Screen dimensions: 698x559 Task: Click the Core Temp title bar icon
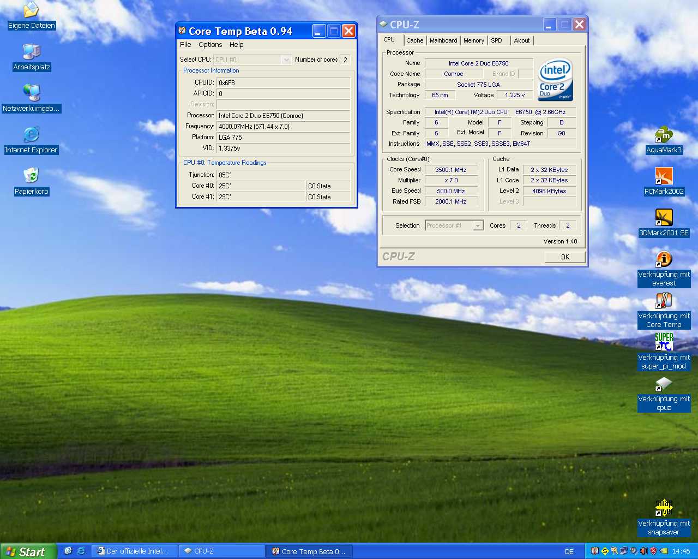pyautogui.click(x=182, y=31)
